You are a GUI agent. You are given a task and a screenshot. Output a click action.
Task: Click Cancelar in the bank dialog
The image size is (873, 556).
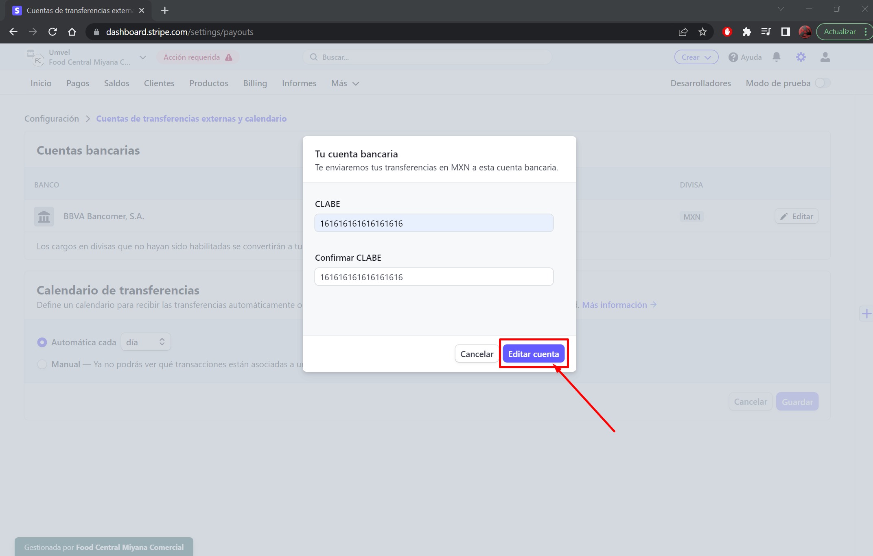click(476, 354)
